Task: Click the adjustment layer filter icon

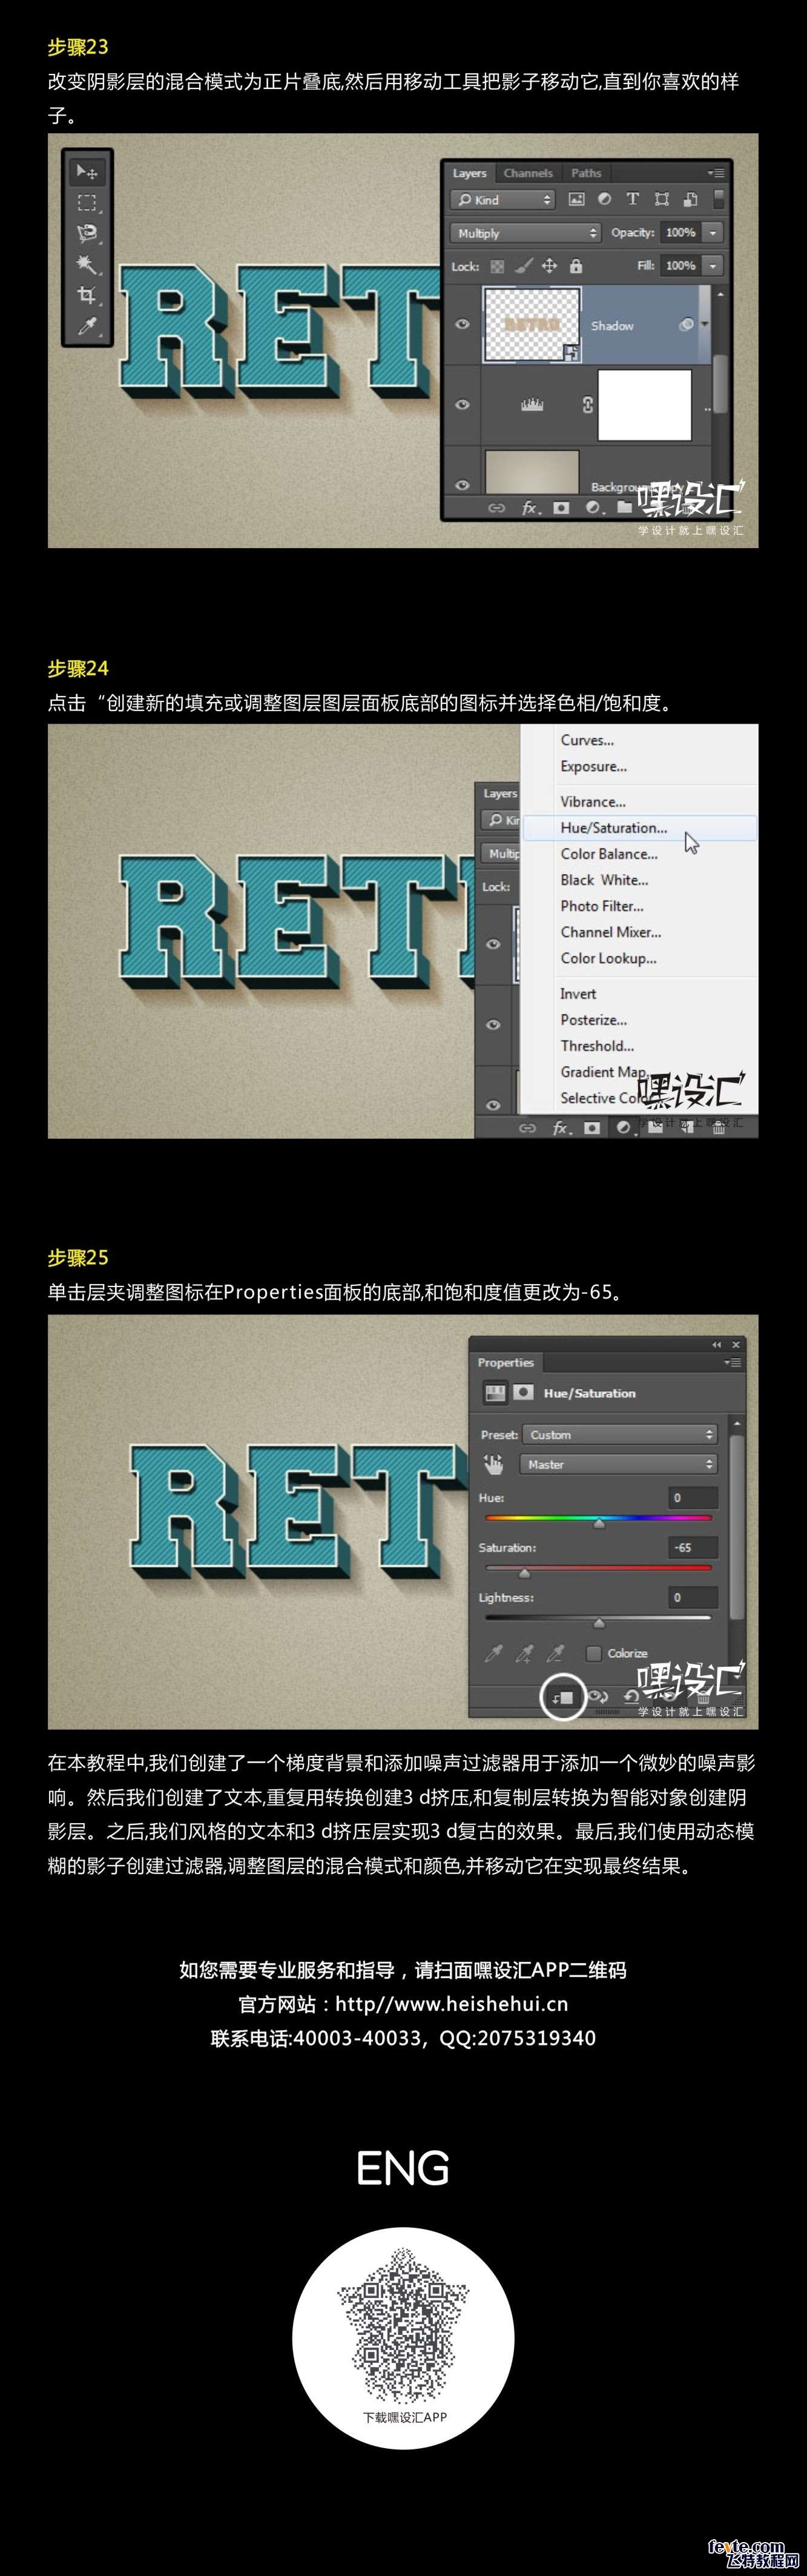Action: (x=604, y=199)
